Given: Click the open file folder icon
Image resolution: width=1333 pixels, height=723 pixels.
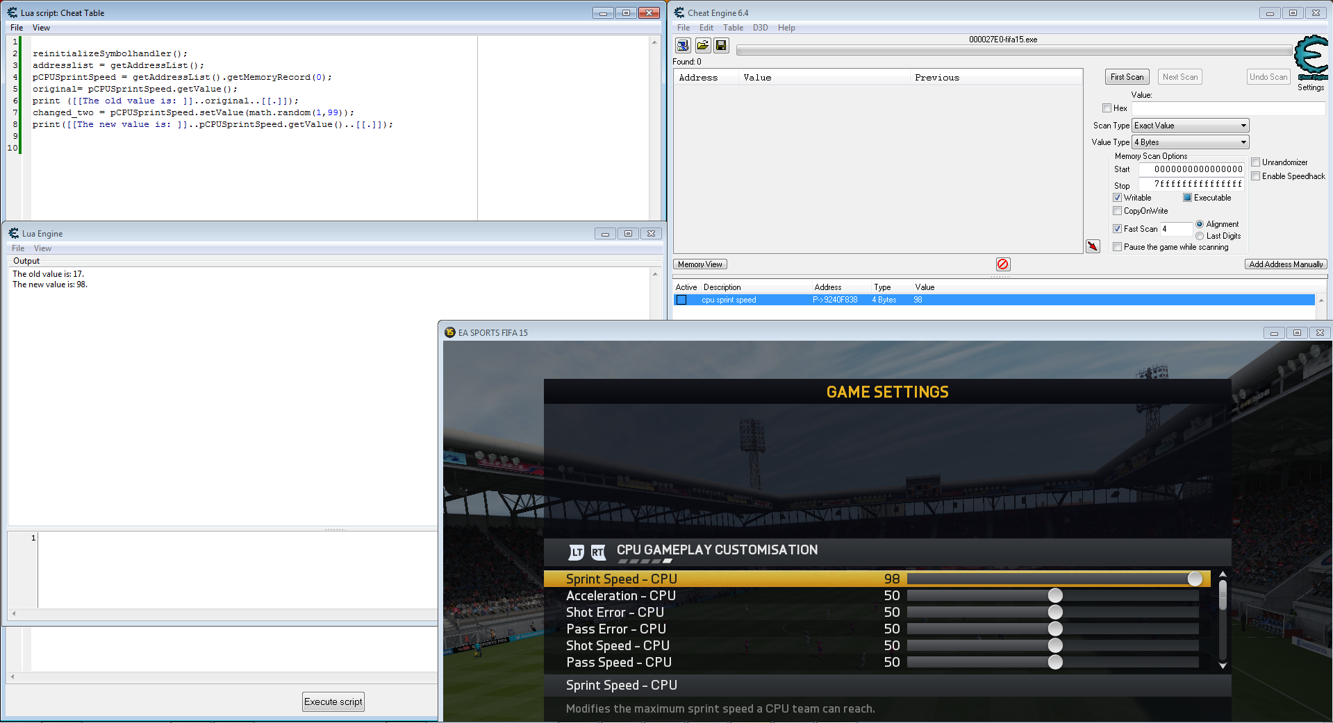Looking at the screenshot, I should coord(702,46).
